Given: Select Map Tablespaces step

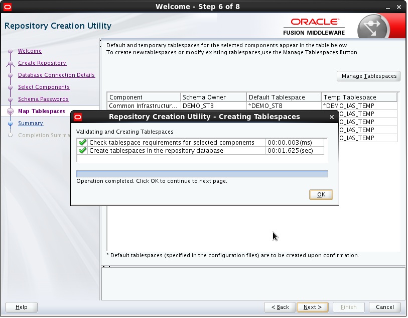Looking at the screenshot, I should point(42,111).
